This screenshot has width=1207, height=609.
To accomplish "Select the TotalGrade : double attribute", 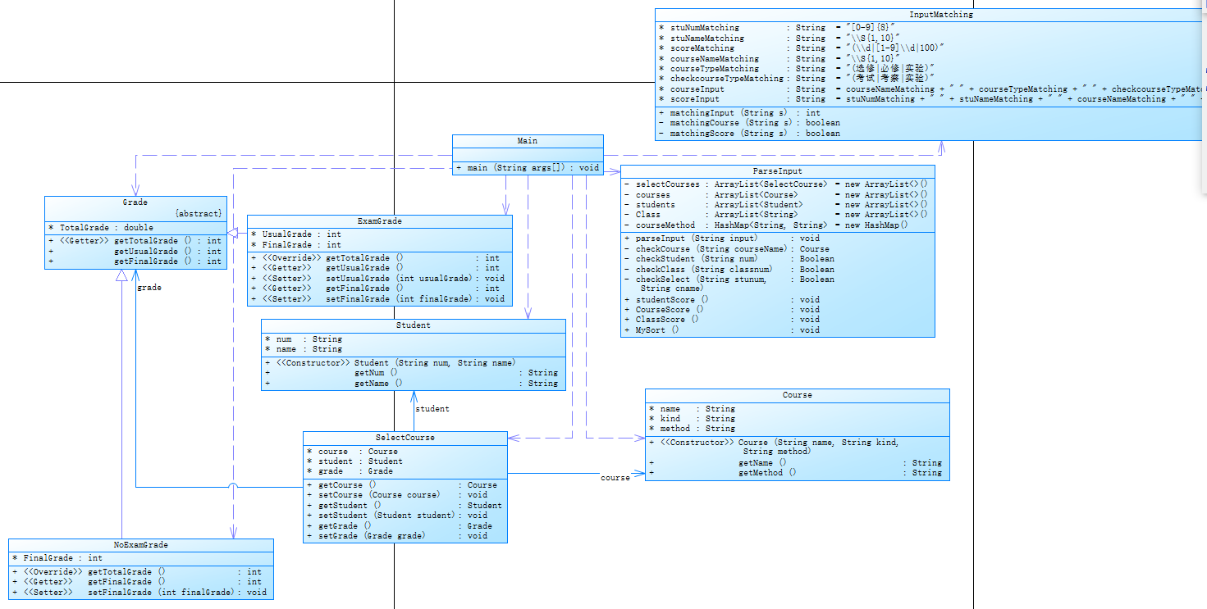I will click(101, 228).
